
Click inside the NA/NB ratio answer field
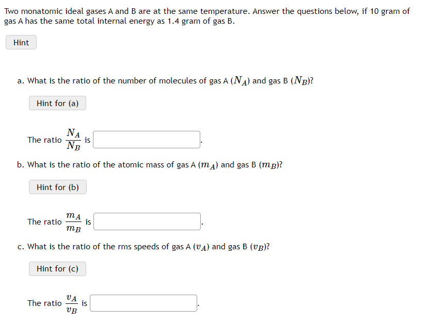[147, 139]
